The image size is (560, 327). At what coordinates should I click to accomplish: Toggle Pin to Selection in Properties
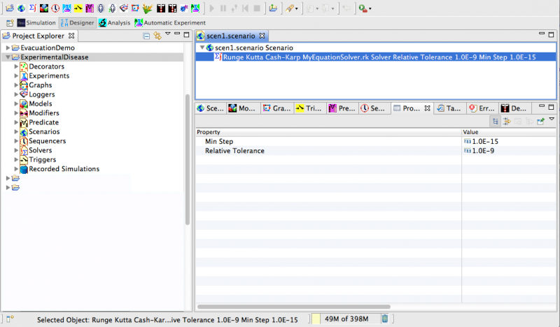coord(540,122)
